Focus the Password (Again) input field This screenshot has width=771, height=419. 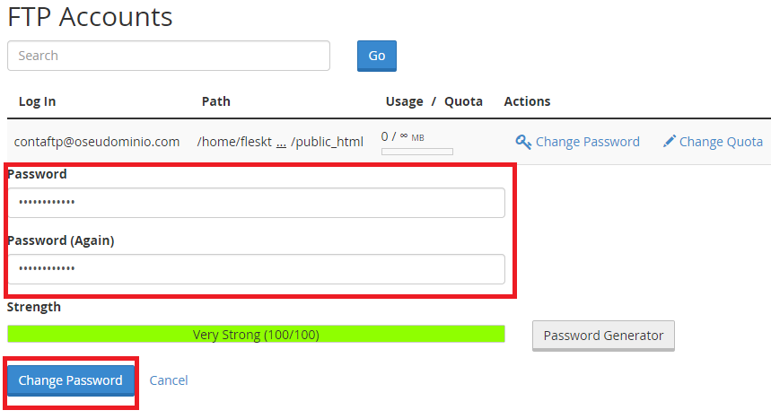pos(256,269)
